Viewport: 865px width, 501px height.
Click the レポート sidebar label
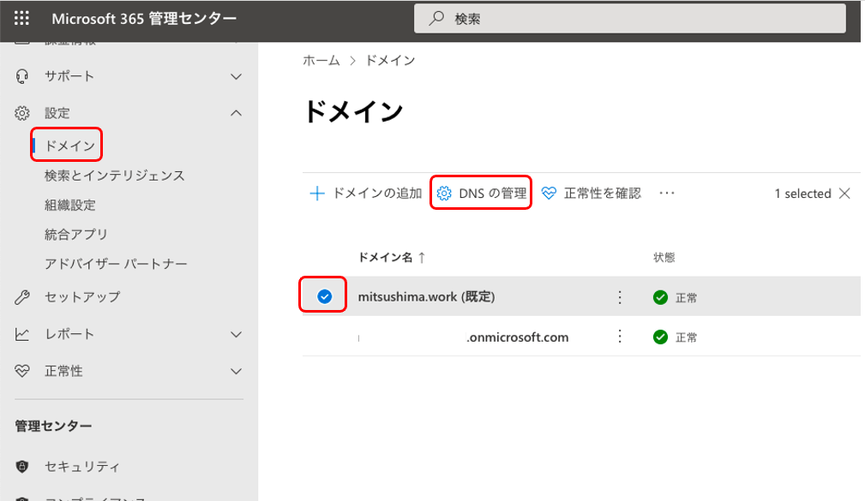pyautogui.click(x=69, y=334)
